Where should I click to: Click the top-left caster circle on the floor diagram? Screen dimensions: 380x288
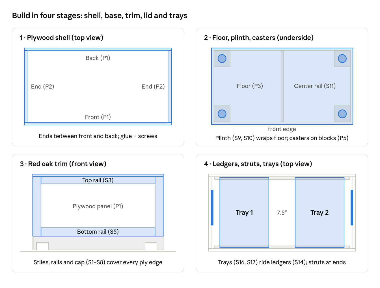[x=222, y=59]
